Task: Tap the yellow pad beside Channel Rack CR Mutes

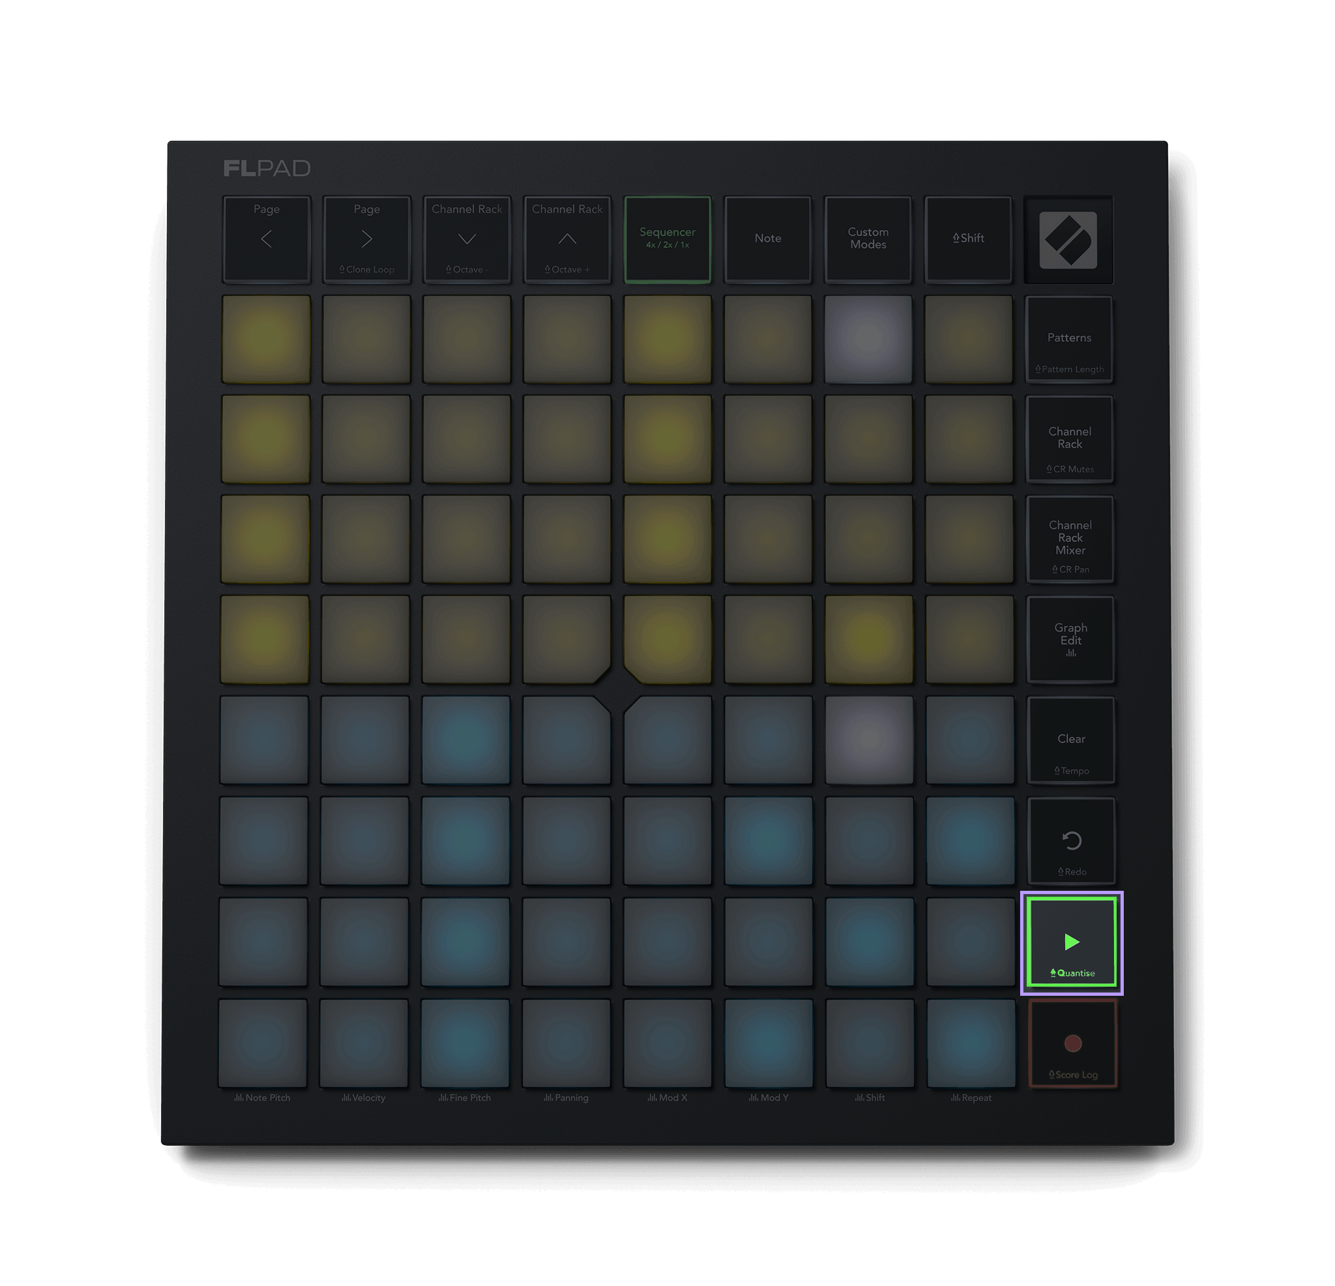Action: pyautogui.click(x=969, y=440)
